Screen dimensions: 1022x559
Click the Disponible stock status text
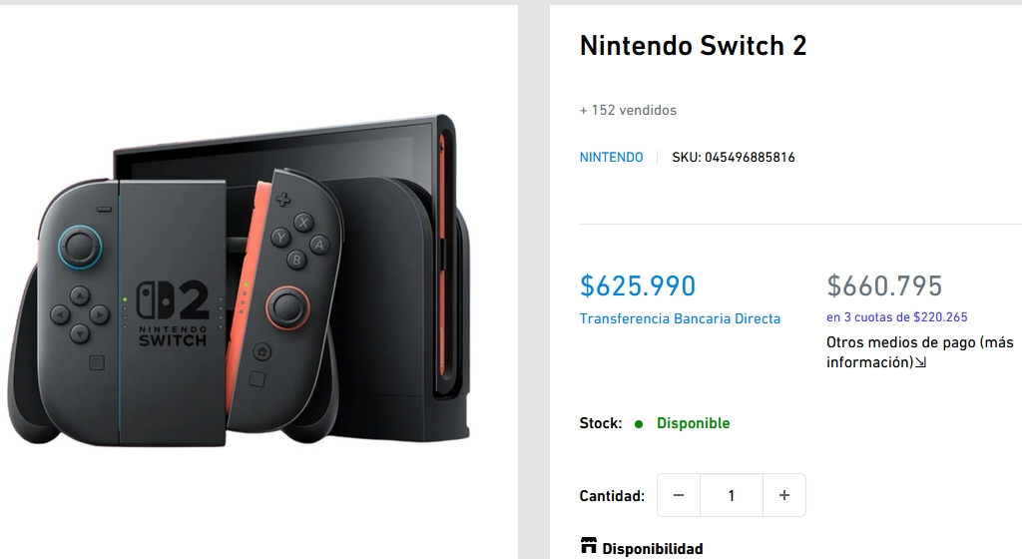click(693, 423)
